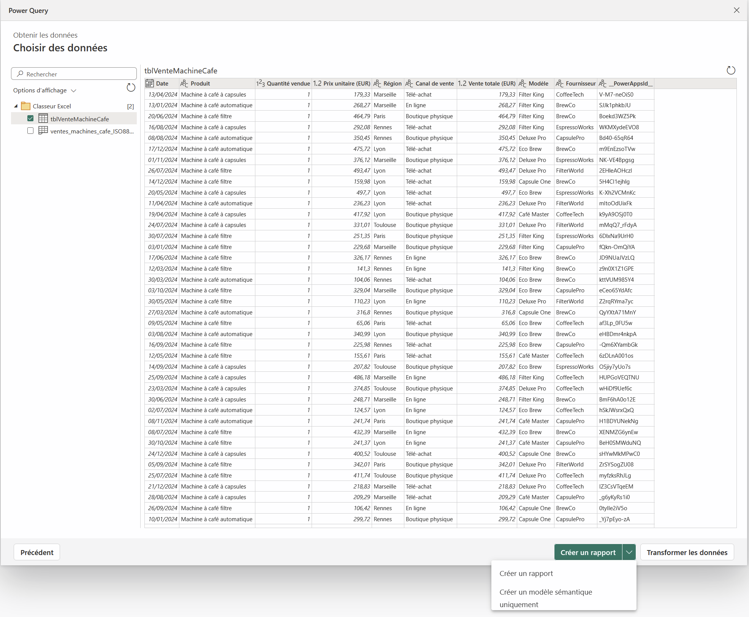The image size is (749, 617).
Task: Collapse the Classeur Excel tree node
Action: [16, 106]
